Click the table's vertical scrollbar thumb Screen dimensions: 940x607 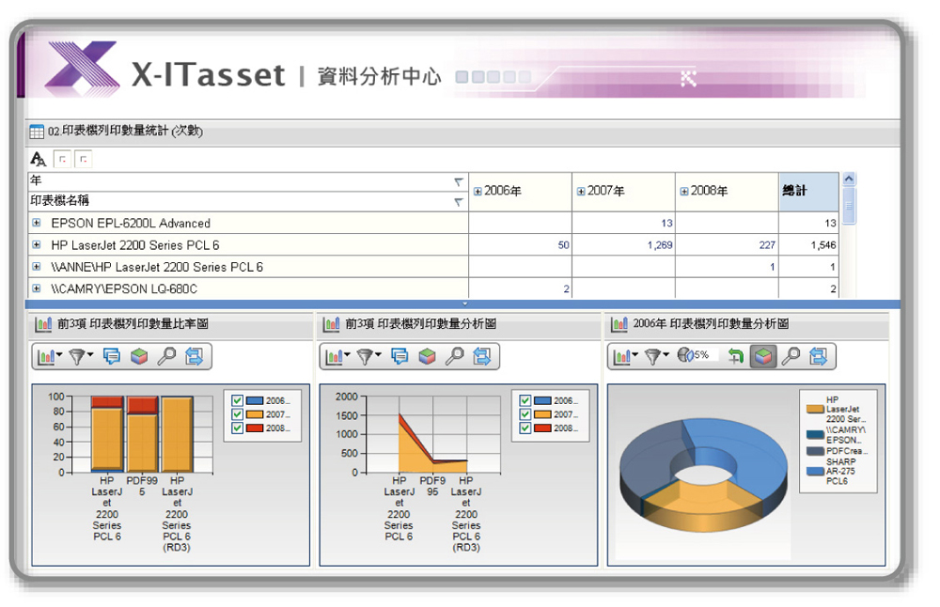tap(849, 206)
